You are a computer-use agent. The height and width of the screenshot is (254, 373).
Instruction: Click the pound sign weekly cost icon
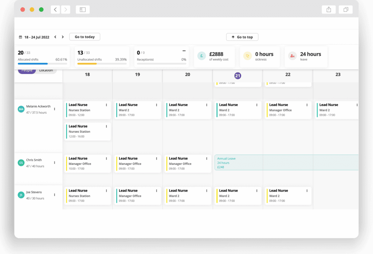(201, 56)
